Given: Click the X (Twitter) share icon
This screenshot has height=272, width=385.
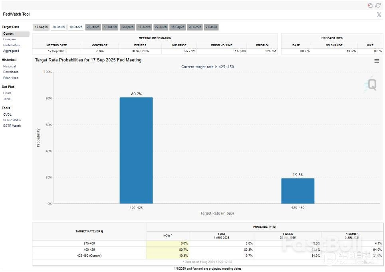Looking at the screenshot, I should pyautogui.click(x=379, y=15).
